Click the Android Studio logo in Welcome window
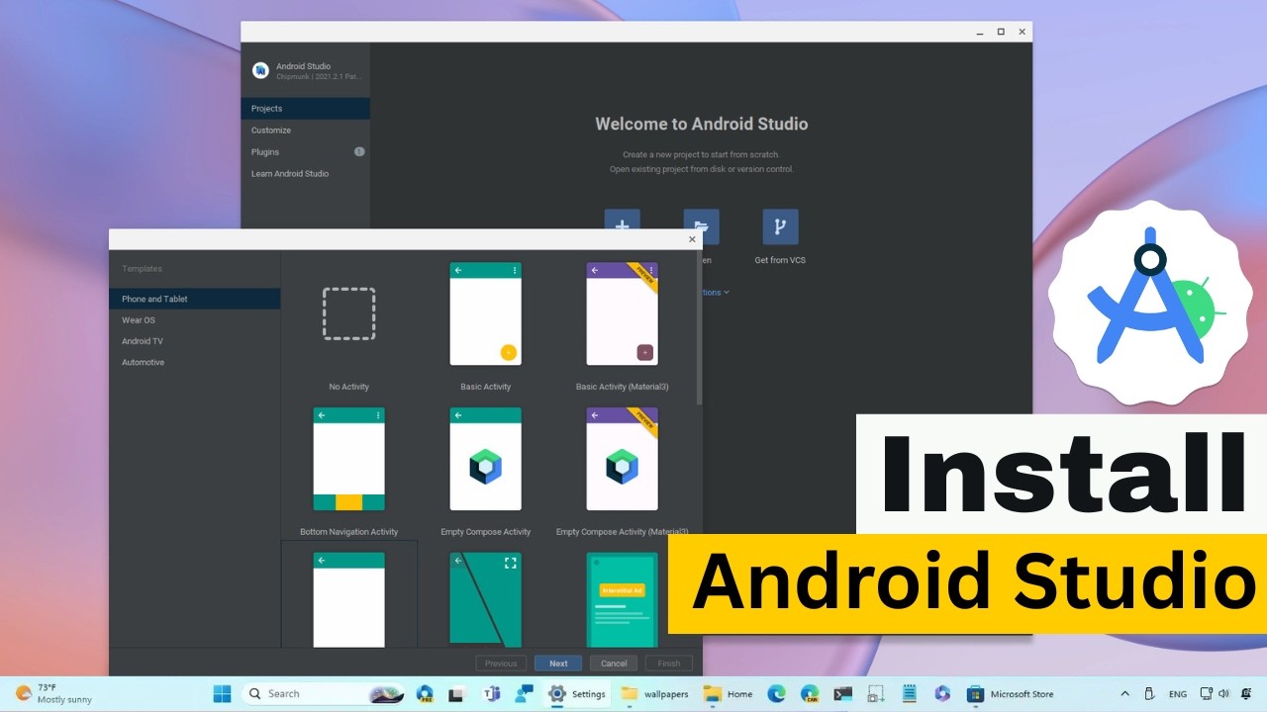The width and height of the screenshot is (1267, 712). pyautogui.click(x=260, y=70)
